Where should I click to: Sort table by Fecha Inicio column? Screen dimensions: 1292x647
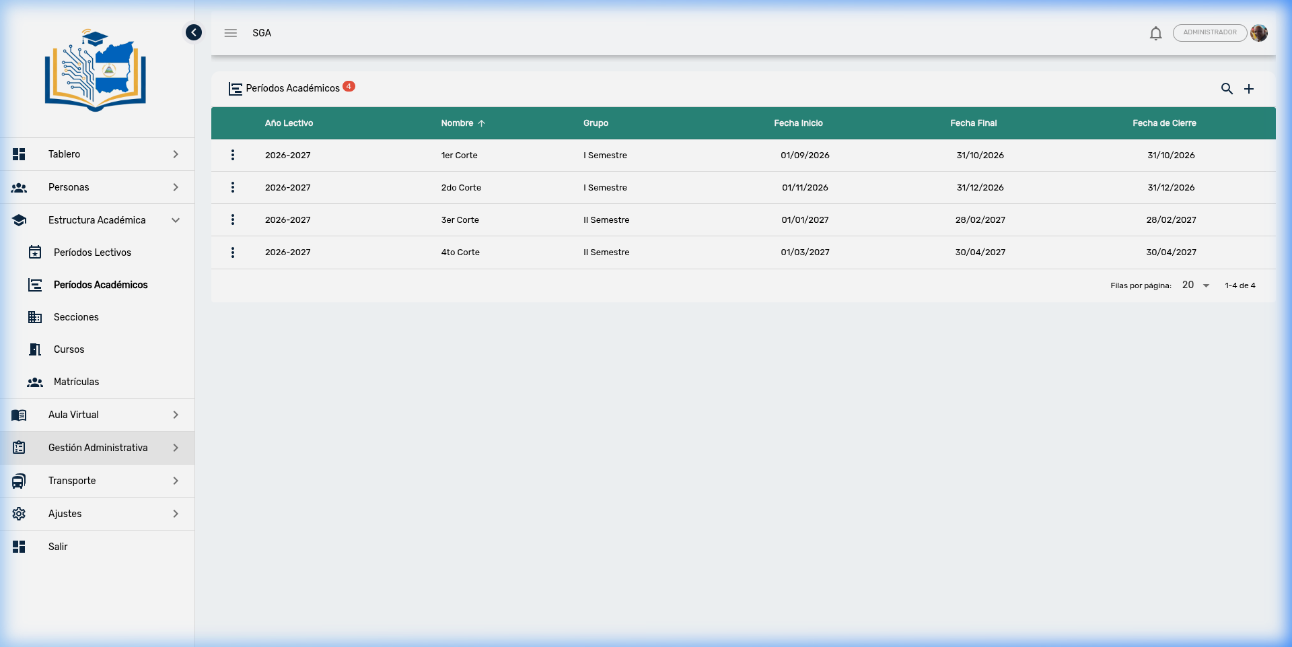click(798, 123)
